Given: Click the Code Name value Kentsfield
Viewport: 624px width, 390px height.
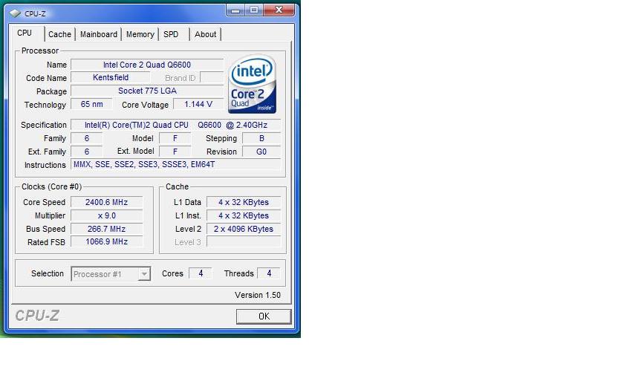Looking at the screenshot, I should (x=110, y=77).
